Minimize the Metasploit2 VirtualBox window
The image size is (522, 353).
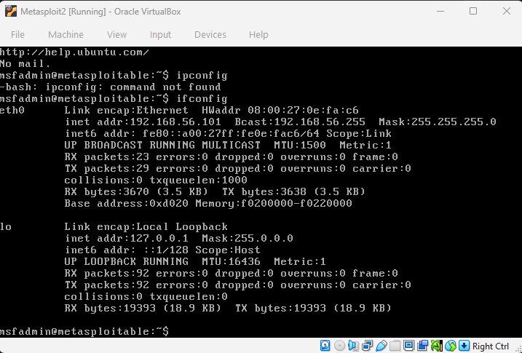440,12
